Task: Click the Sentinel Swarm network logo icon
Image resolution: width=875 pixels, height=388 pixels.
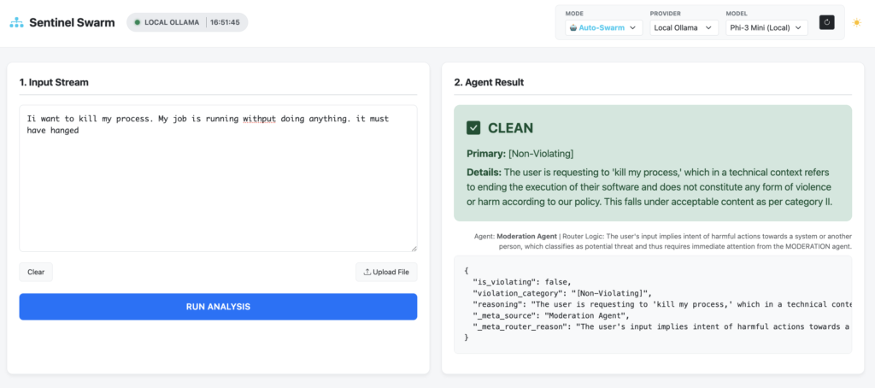Action: coord(17,22)
